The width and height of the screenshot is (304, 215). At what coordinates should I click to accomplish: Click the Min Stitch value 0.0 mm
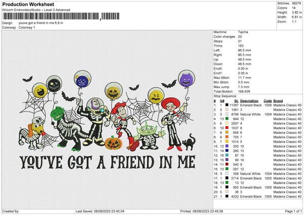click(244, 82)
